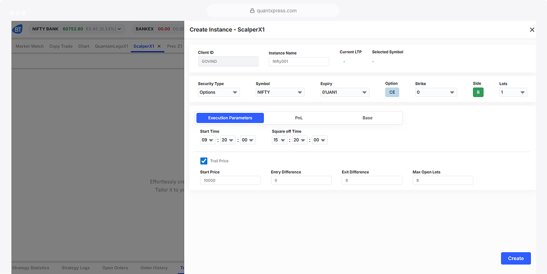Focus the Client ID field
Viewport: 547px width, 274px height.
tap(228, 61)
